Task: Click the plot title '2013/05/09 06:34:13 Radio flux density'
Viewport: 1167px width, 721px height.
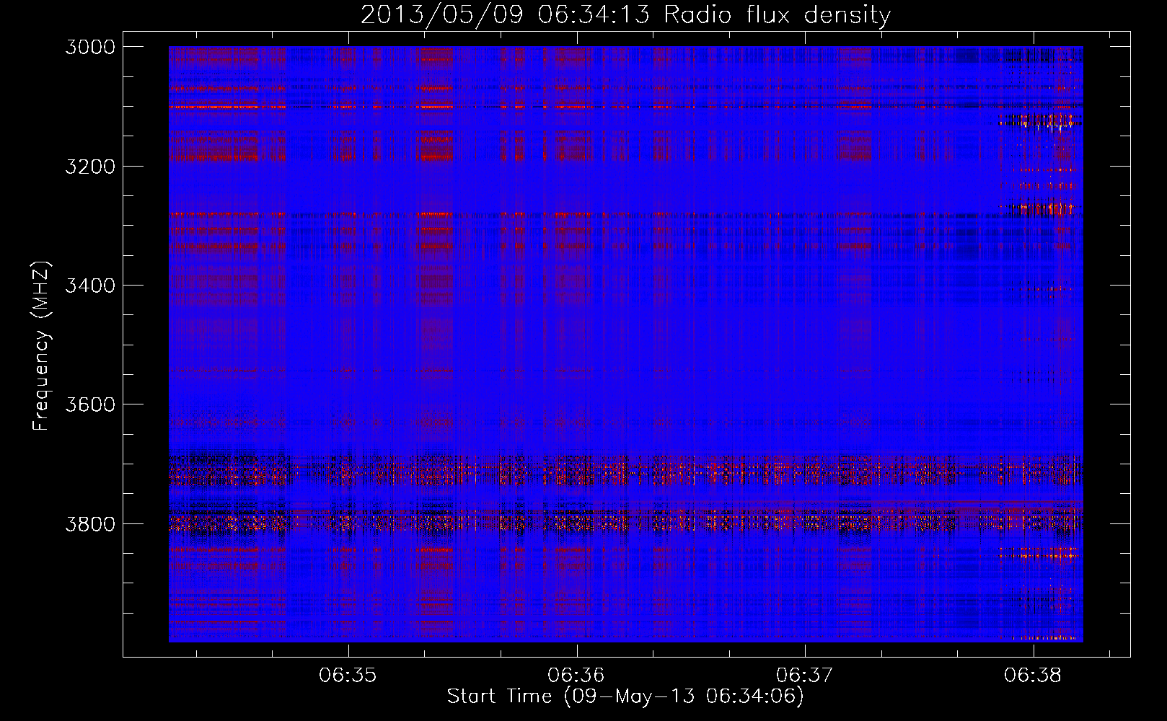Action: (625, 15)
